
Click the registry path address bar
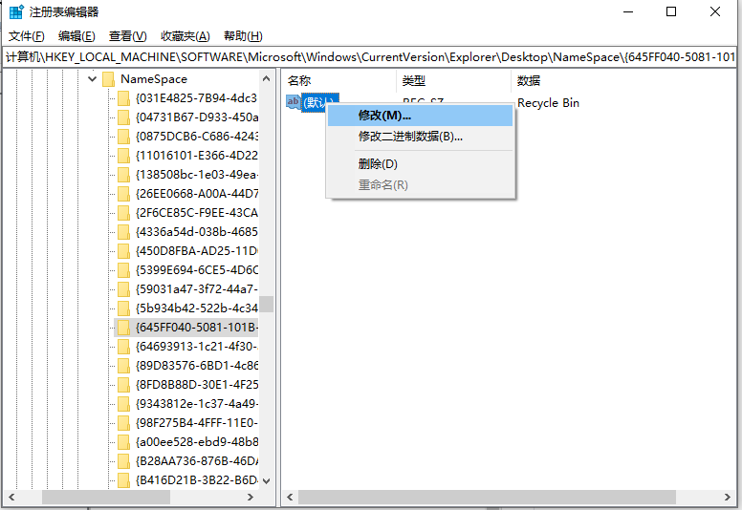371,57
